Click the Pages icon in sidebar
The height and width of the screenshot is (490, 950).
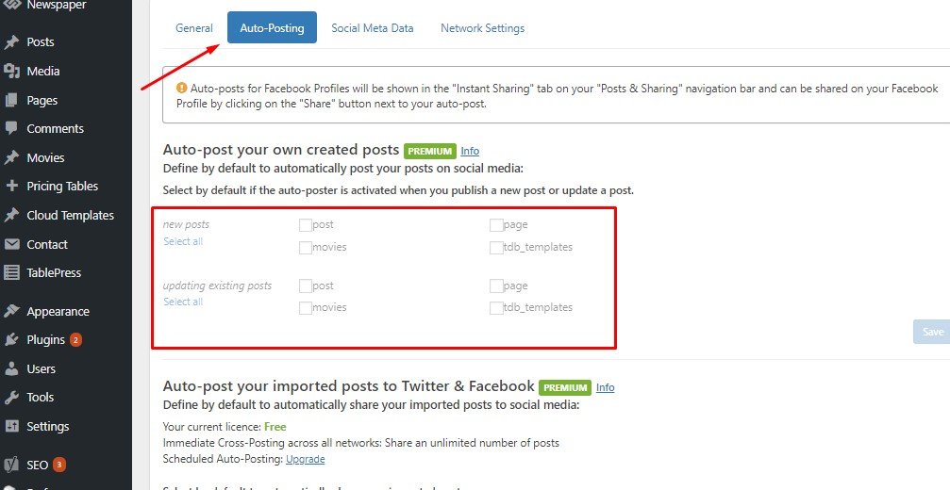(11, 100)
